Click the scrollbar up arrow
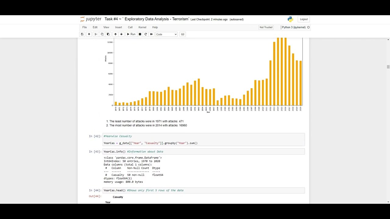Viewport: 390px width, 219px height. point(388,40)
